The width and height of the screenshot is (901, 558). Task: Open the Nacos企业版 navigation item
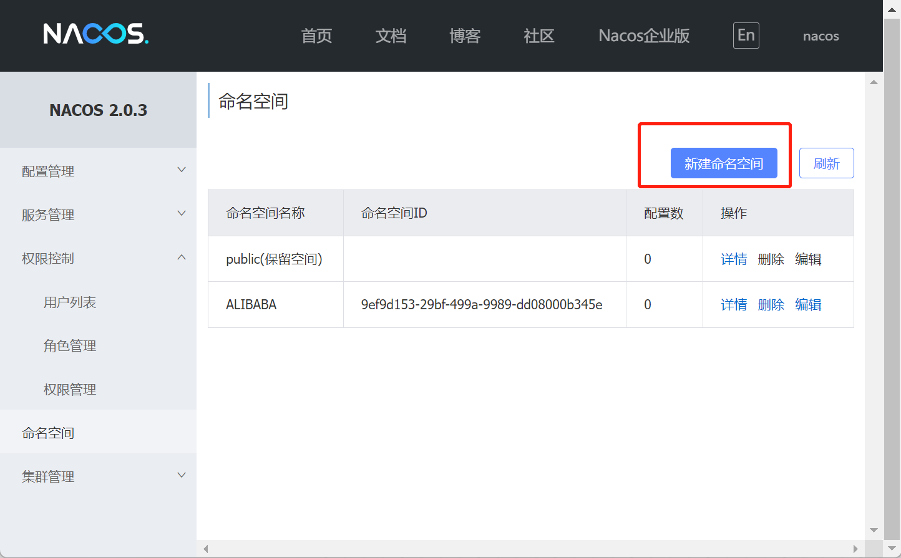point(643,36)
